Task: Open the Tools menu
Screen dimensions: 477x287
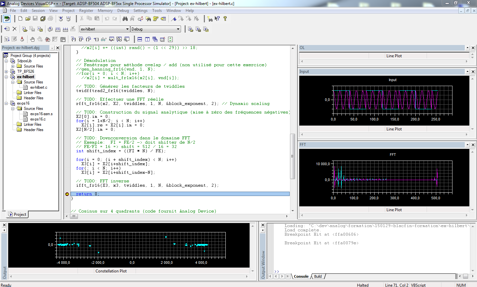Action: (x=157, y=11)
